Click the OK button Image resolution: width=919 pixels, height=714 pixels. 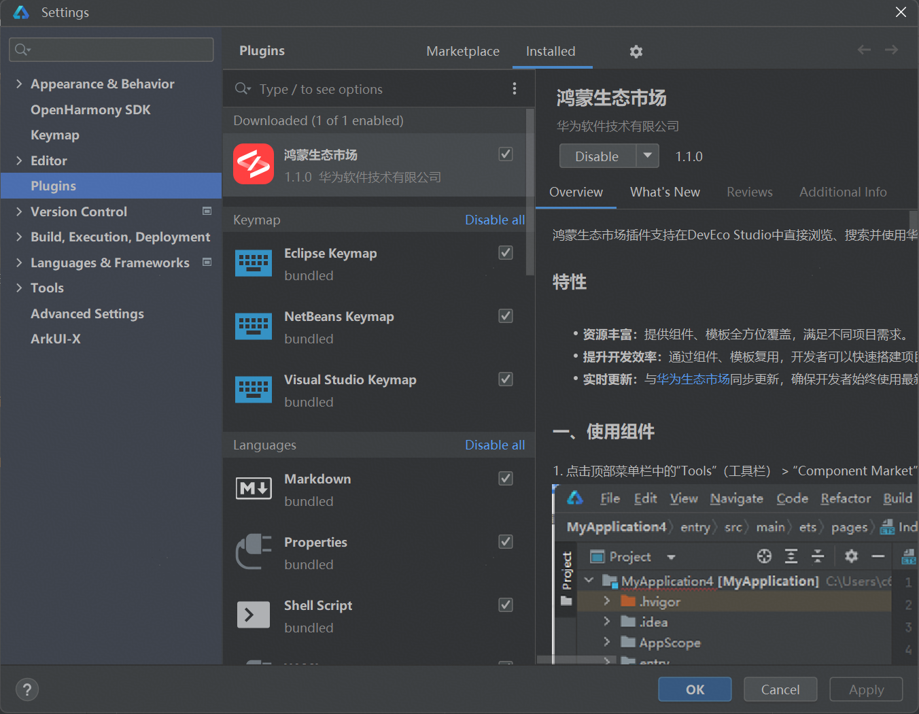695,690
